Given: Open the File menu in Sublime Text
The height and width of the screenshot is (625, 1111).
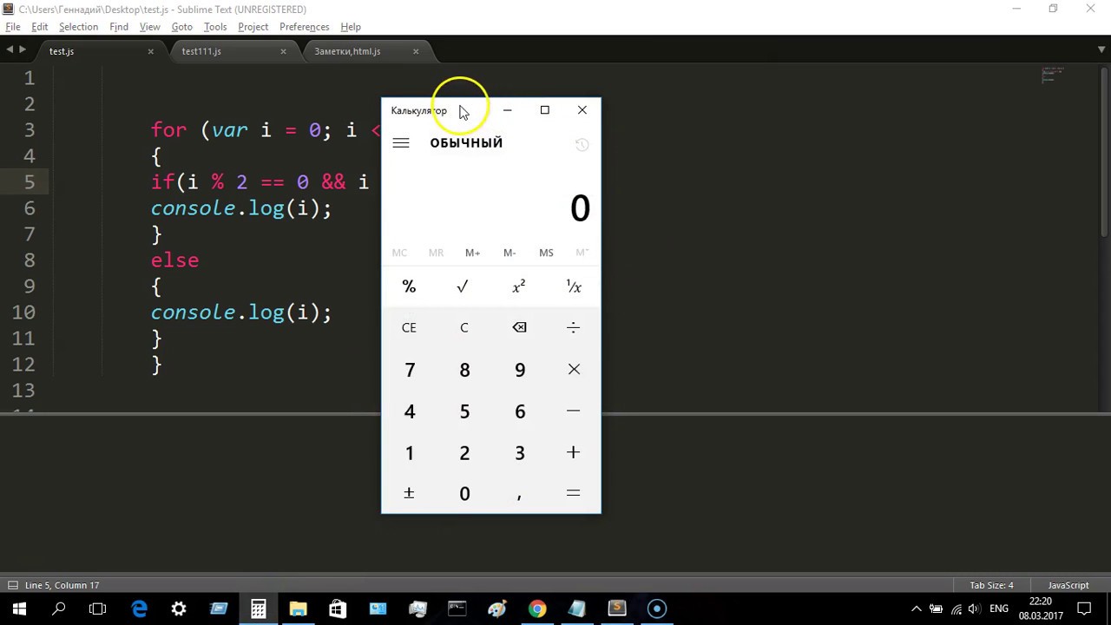Looking at the screenshot, I should [x=13, y=27].
